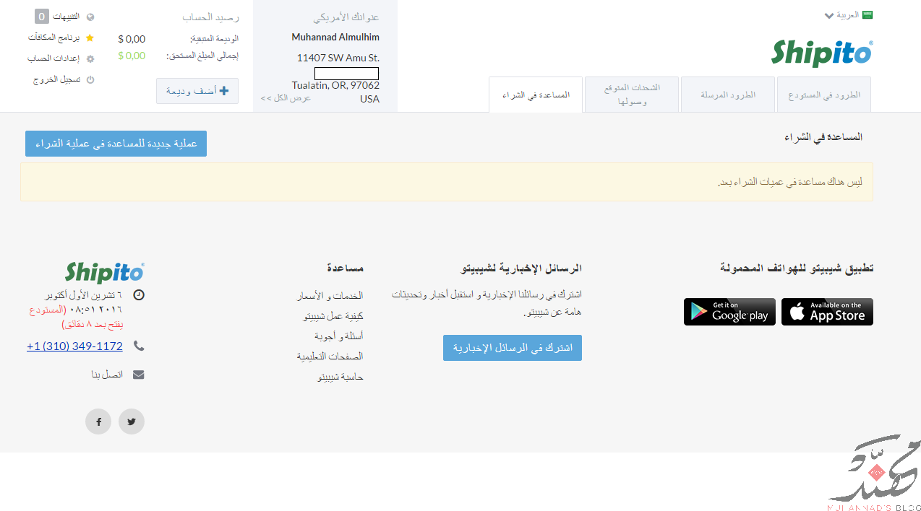
Task: Select the المساعده في الشراء tab
Action: click(x=536, y=95)
